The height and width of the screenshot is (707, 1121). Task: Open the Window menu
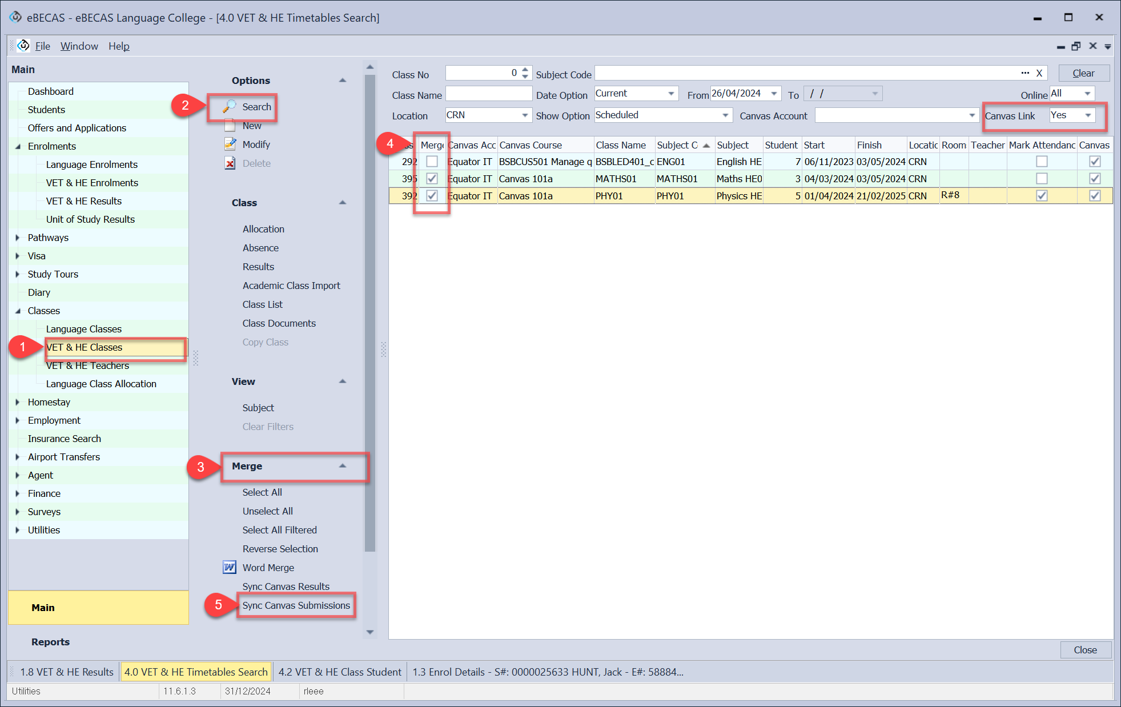(79, 46)
